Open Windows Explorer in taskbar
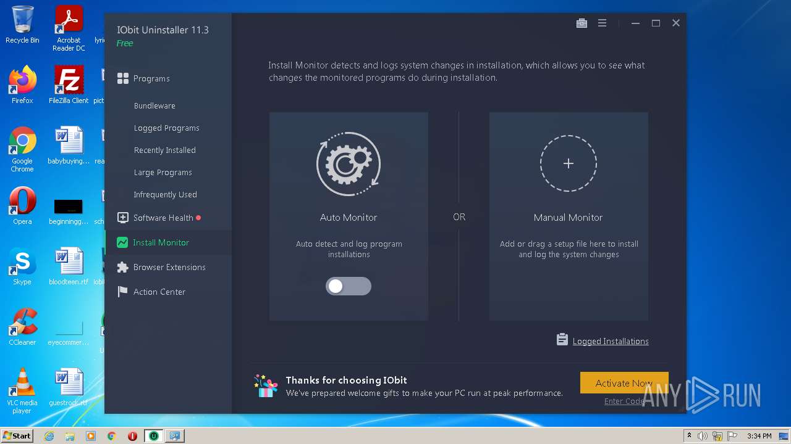791x444 pixels. point(70,436)
